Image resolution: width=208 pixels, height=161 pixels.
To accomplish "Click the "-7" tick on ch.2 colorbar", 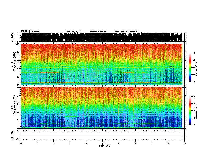I will coord(194,125).
